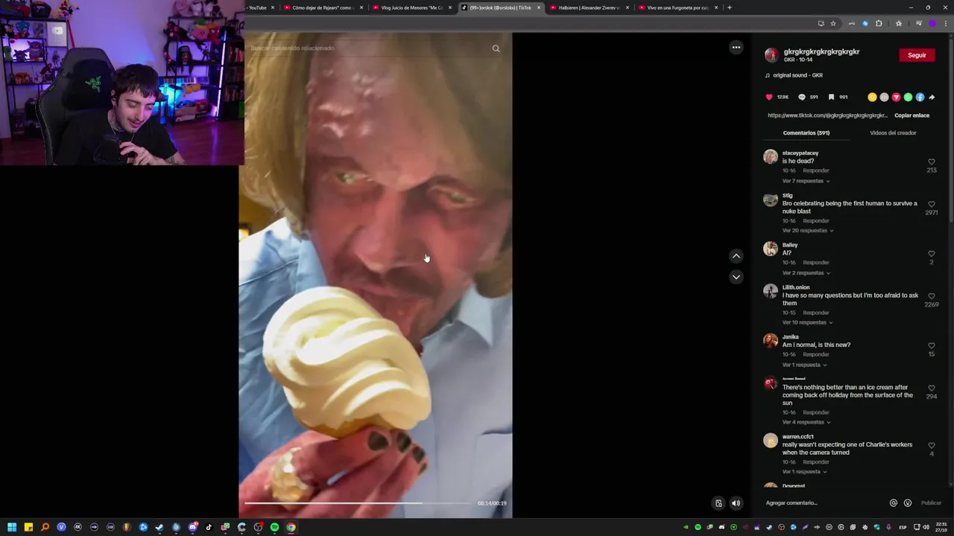Like warren.ccfc1's comment
This screenshot has height=536, width=954.
pos(932,446)
